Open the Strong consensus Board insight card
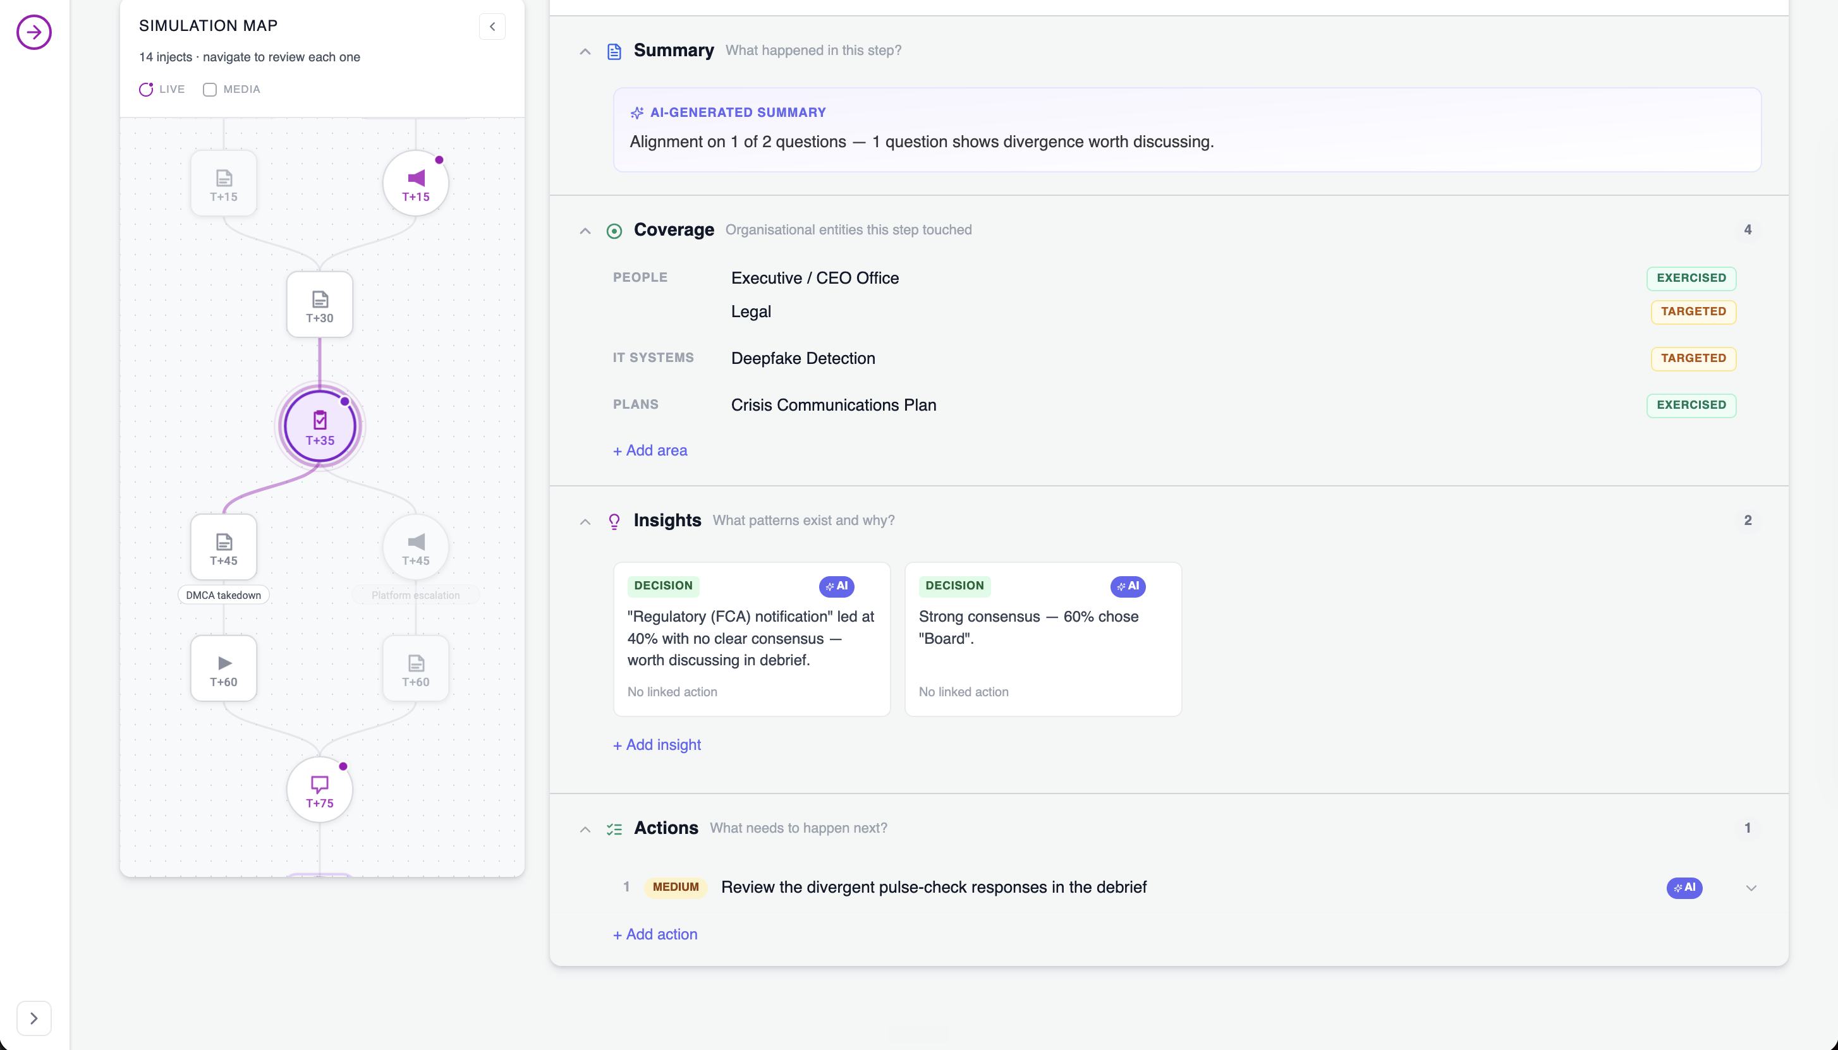 [x=1043, y=639]
